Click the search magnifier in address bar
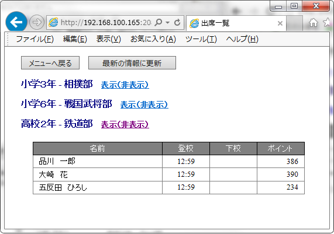 click(159, 22)
